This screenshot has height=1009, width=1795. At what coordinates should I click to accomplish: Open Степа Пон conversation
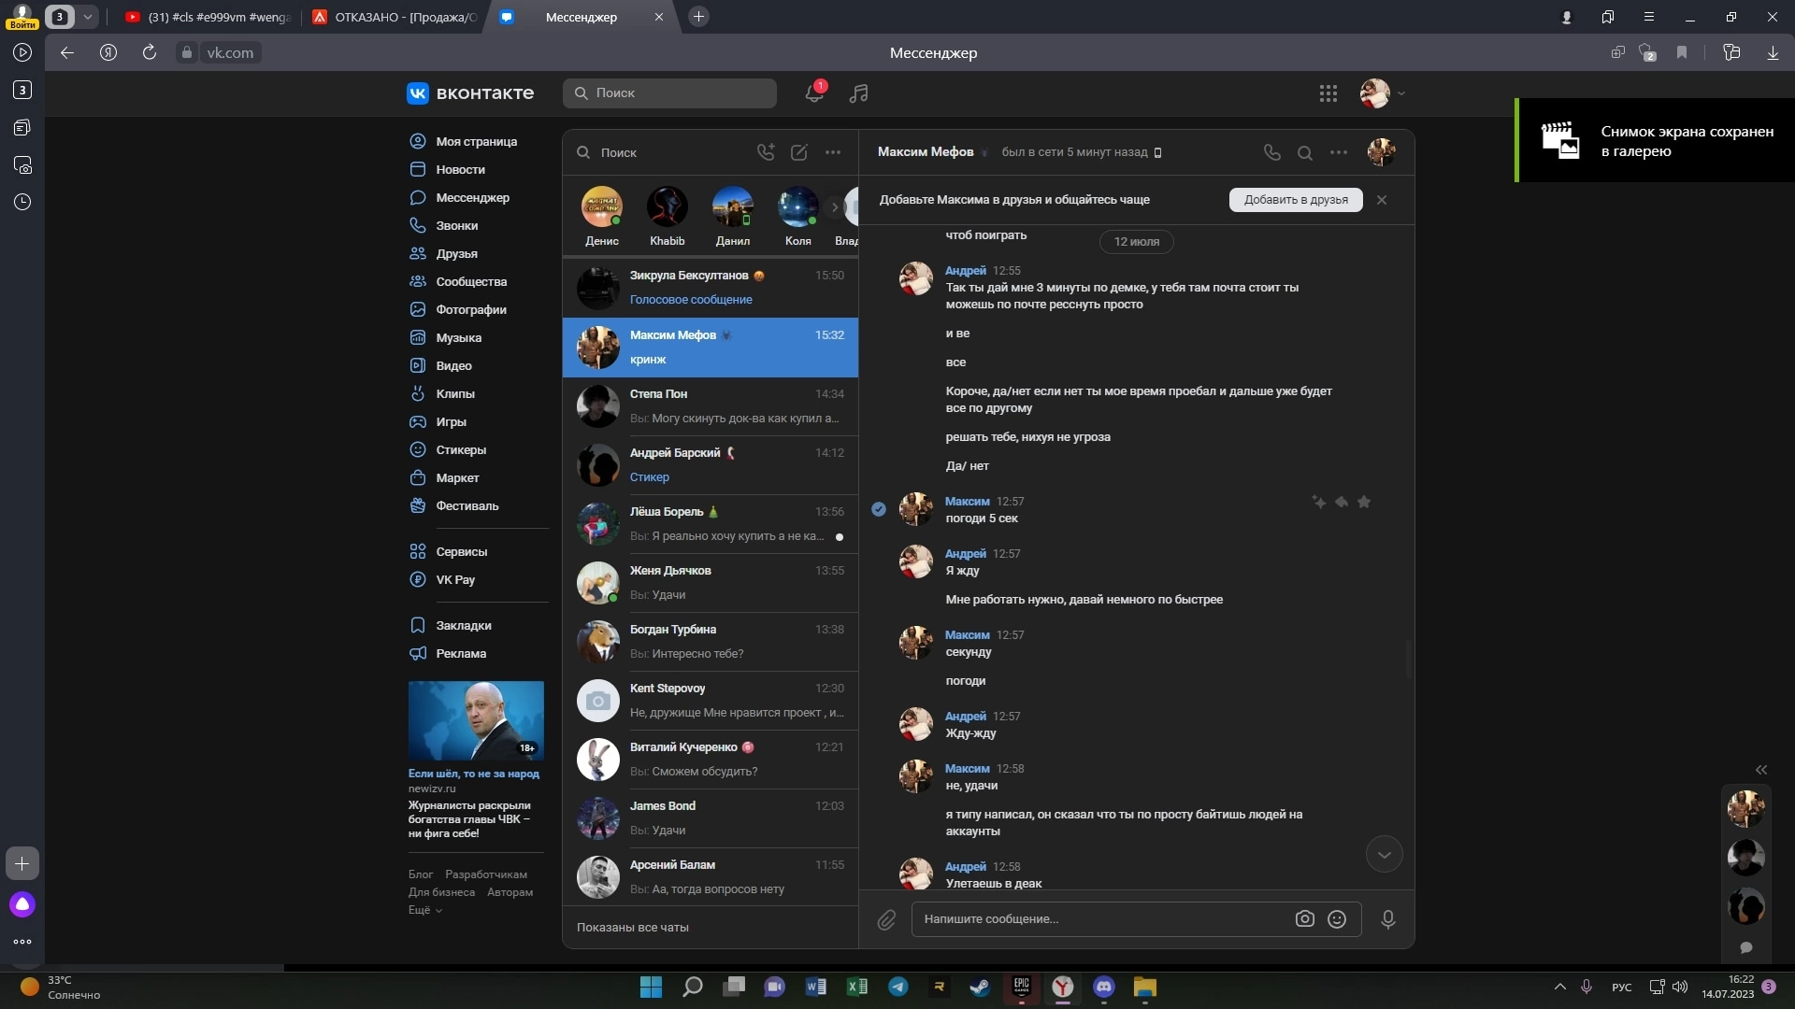coord(711,406)
